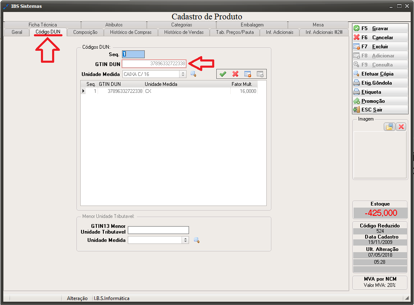Minimize the IBS Sistemas window

point(391,6)
